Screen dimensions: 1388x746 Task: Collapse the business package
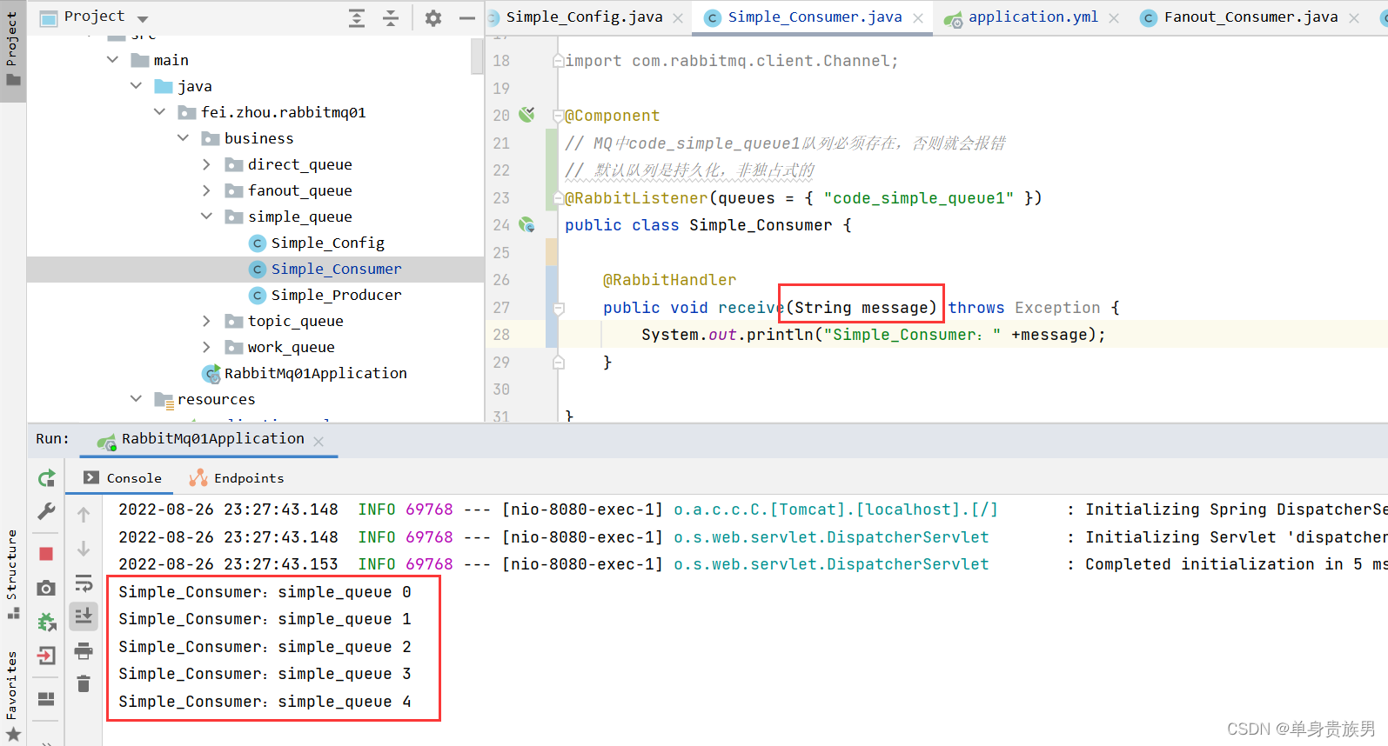pos(183,138)
